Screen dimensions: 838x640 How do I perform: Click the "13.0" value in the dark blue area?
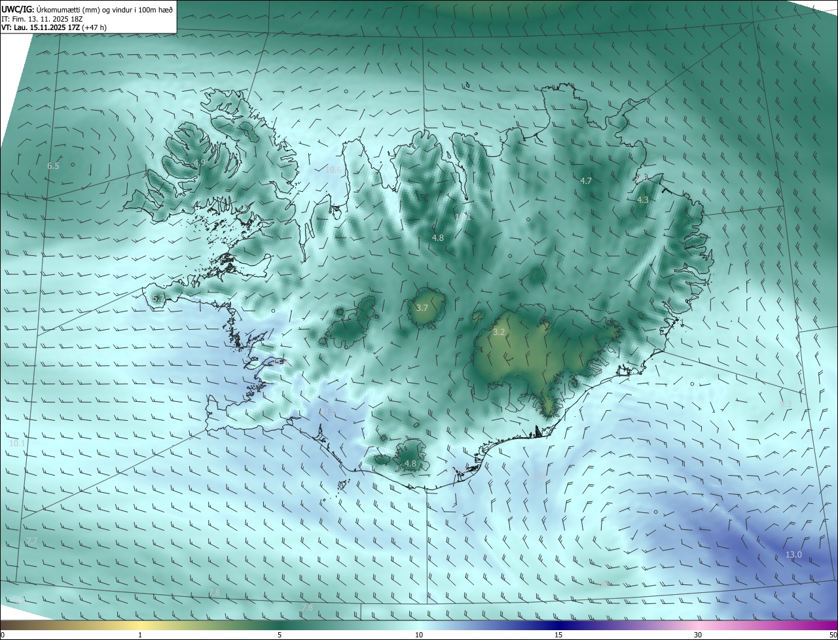[x=793, y=555]
